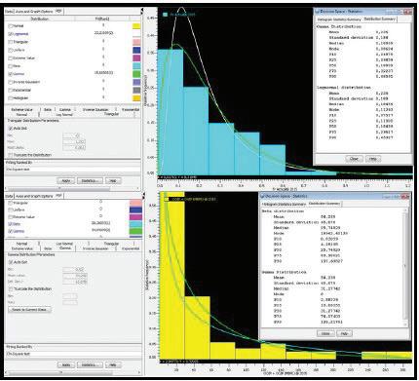Uncheck the Lognormal distribution in upper list

(11, 34)
